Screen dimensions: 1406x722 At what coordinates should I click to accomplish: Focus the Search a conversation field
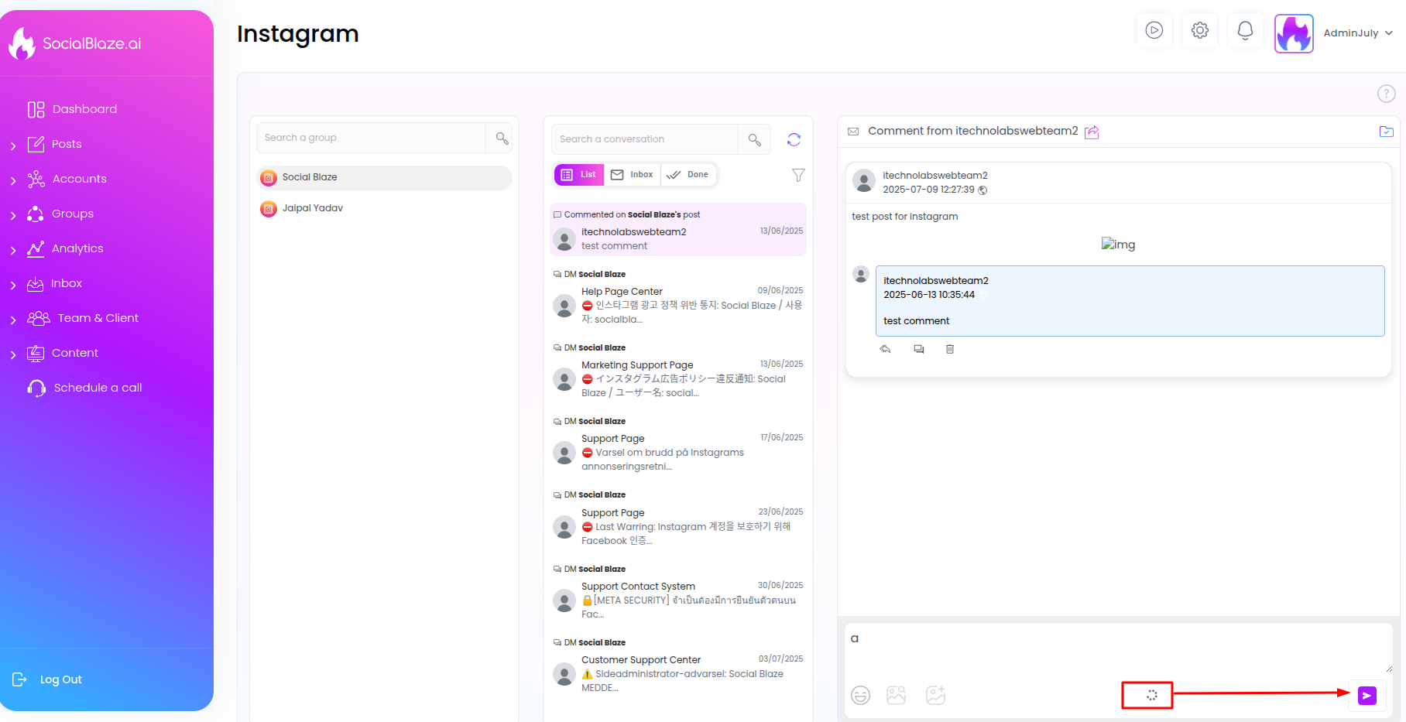644,139
